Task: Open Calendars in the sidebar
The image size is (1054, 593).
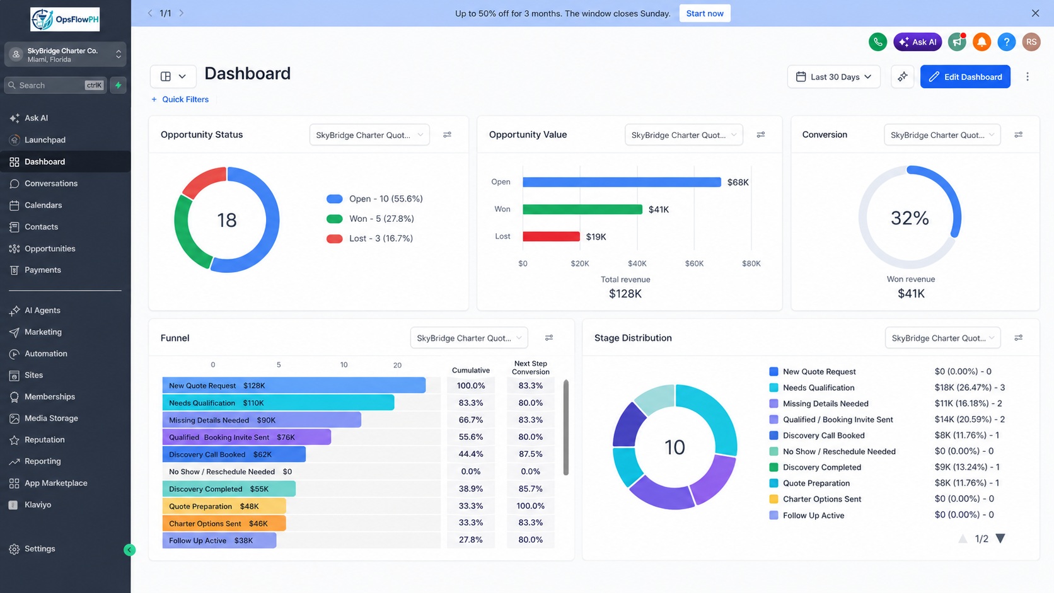Action: [66, 205]
